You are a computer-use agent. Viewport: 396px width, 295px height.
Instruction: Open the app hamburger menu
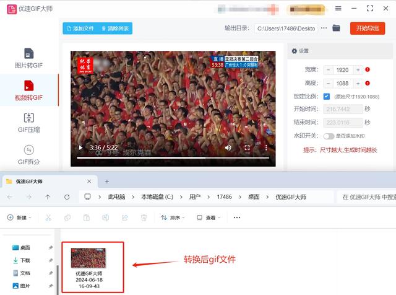point(338,8)
